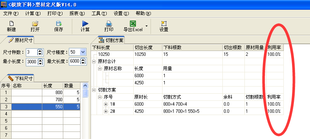Click the 下料长度 column header
Image resolution: width=310 pixels, height=139 pixels.
pos(112,48)
